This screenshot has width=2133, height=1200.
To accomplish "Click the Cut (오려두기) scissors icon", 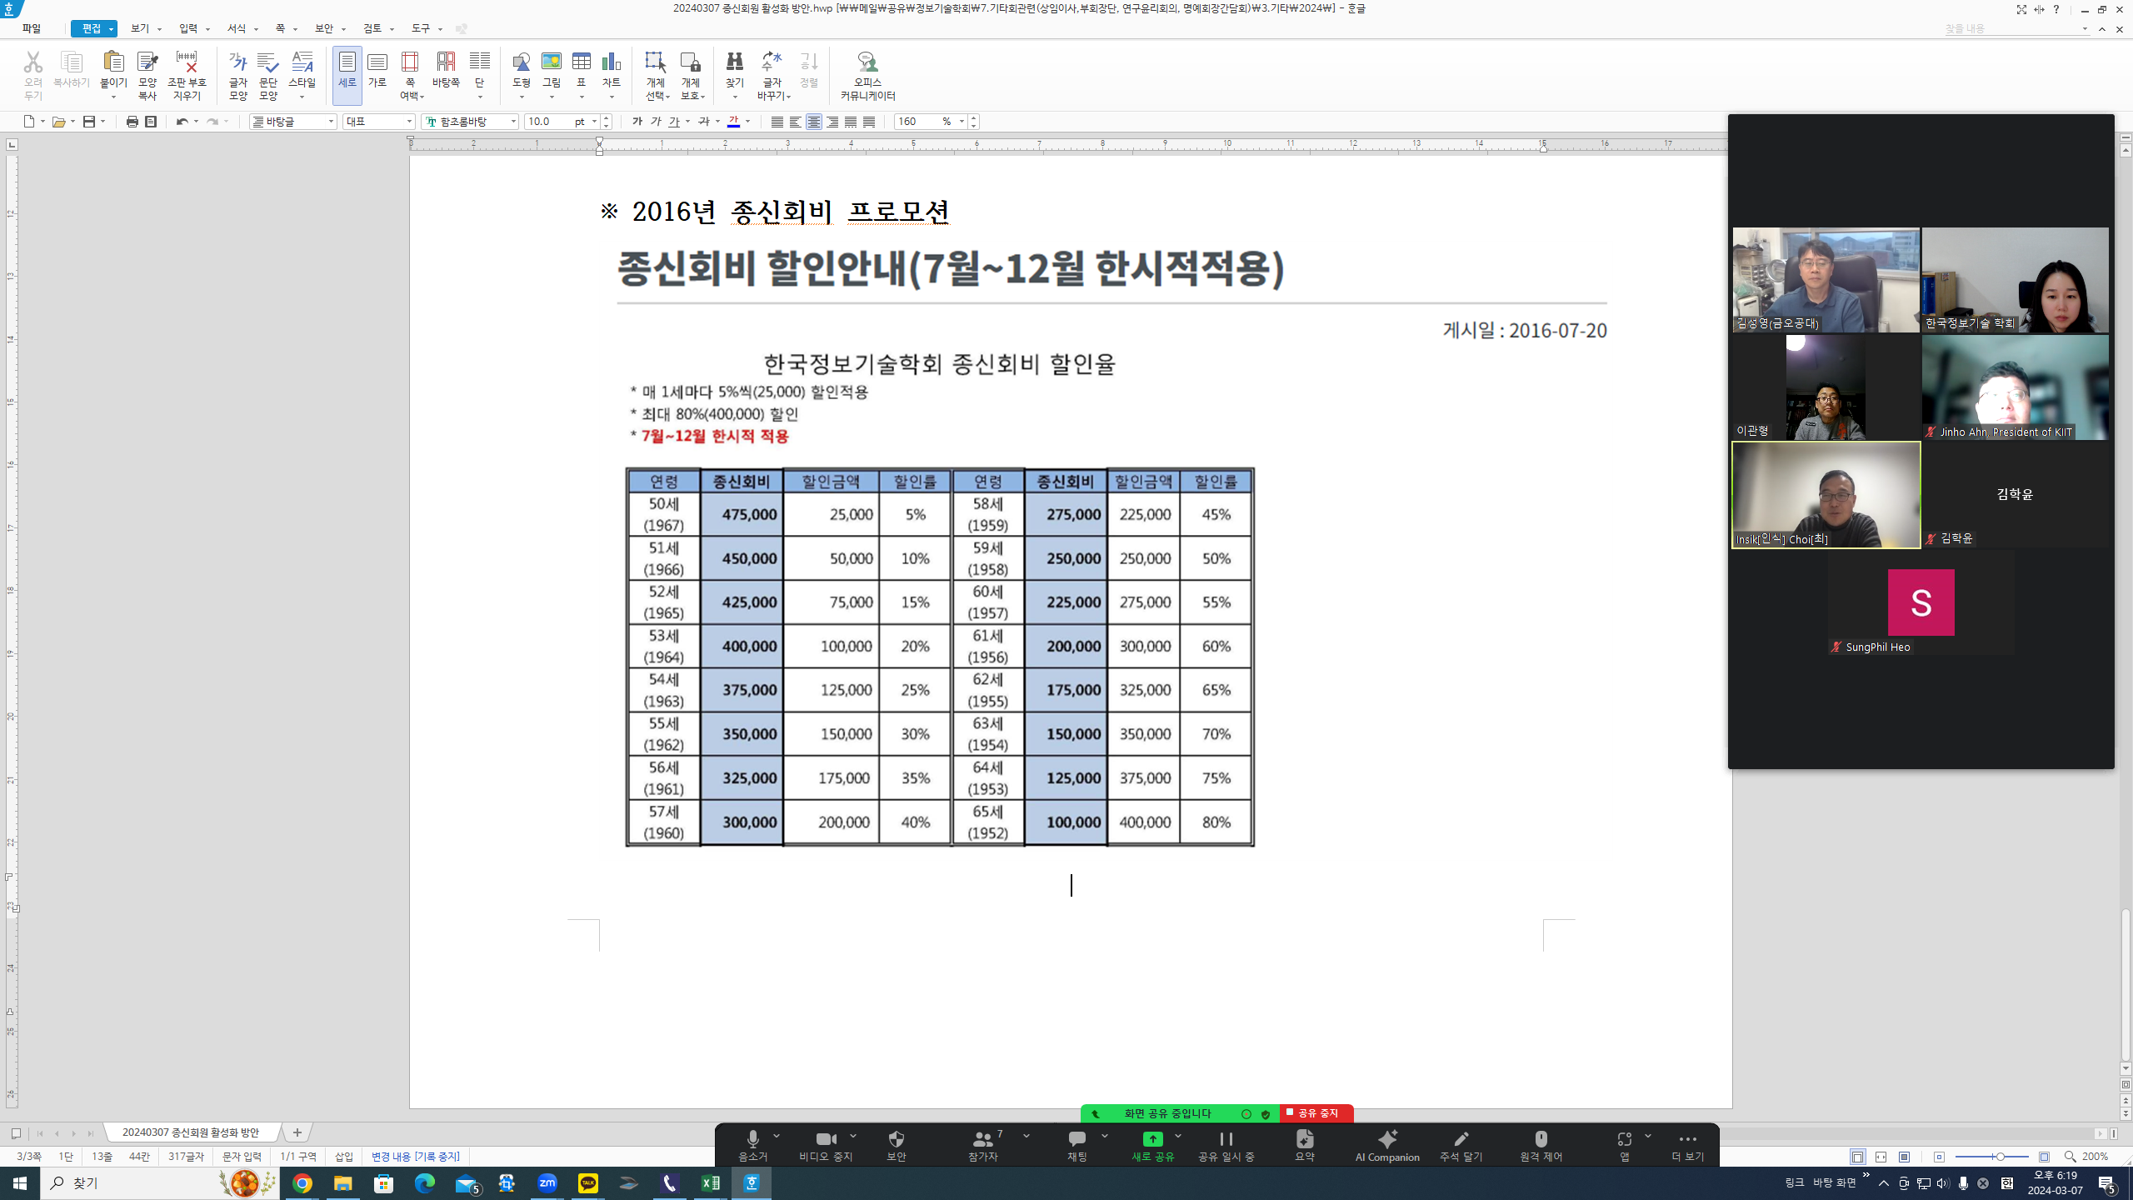I will click(32, 62).
